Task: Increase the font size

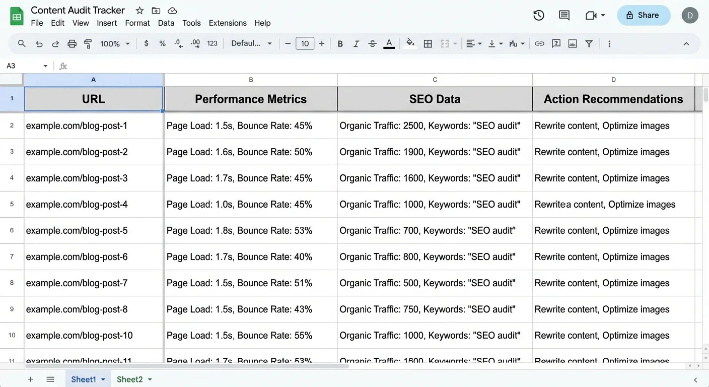Action: tap(322, 44)
